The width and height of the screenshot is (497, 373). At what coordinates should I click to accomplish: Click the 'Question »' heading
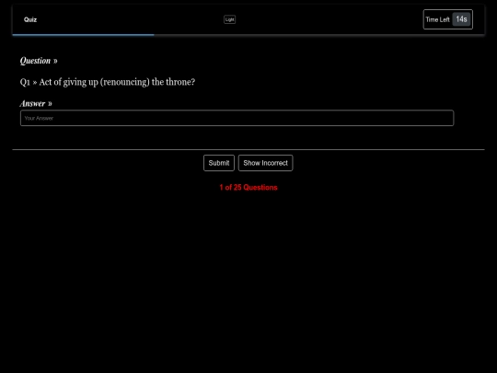(x=39, y=61)
